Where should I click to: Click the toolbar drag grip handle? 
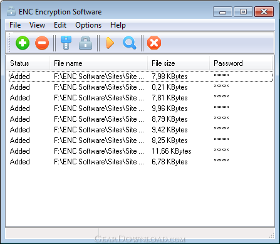coord(9,43)
